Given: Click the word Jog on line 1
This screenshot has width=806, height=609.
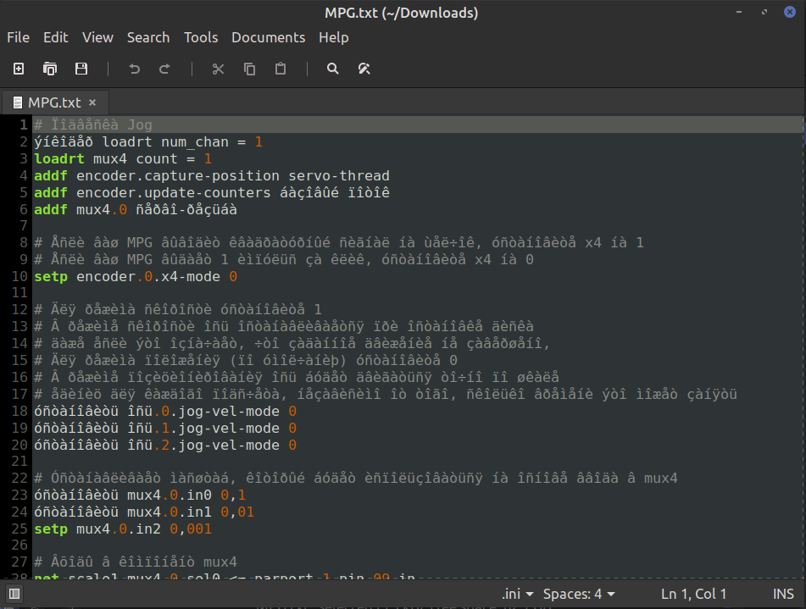Looking at the screenshot, I should pos(140,125).
